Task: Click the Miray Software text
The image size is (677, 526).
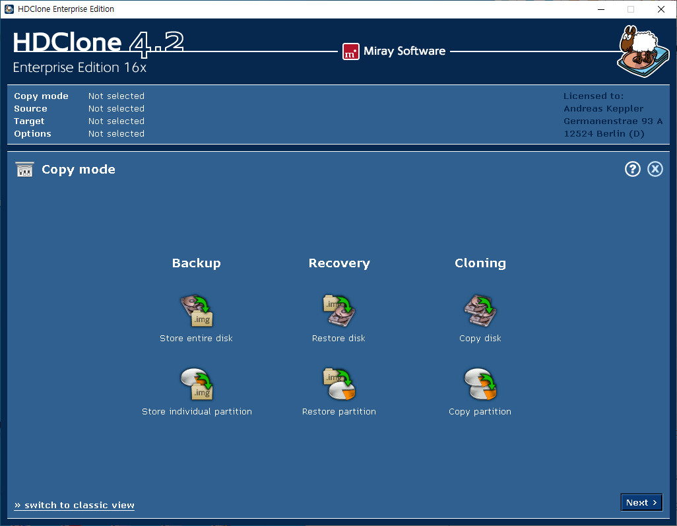Action: point(404,51)
